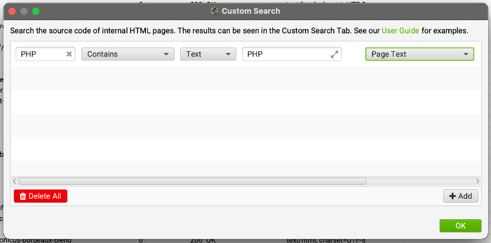Viewport: 491px width, 243px height.
Task: Maximize the dialog with the green button
Action: 36,11
